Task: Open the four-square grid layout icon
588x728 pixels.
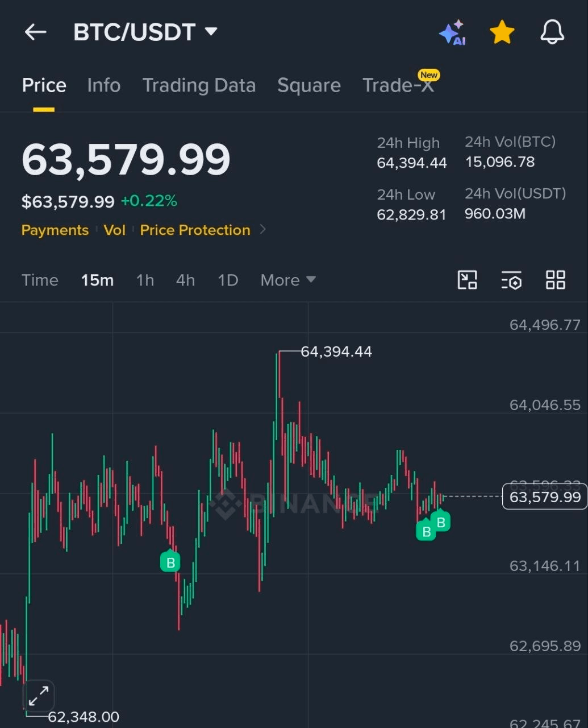Action: click(x=556, y=280)
